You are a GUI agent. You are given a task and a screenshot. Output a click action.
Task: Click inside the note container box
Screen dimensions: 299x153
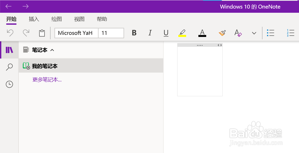point(200,71)
